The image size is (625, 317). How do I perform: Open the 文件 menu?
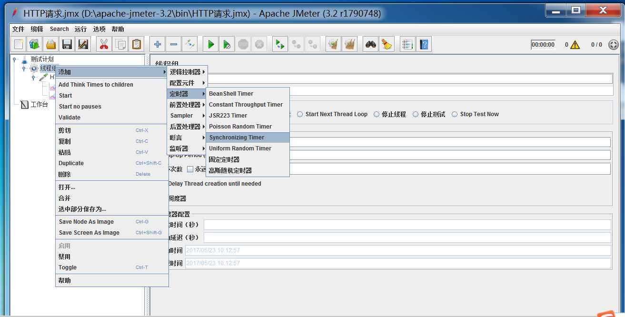tap(18, 29)
